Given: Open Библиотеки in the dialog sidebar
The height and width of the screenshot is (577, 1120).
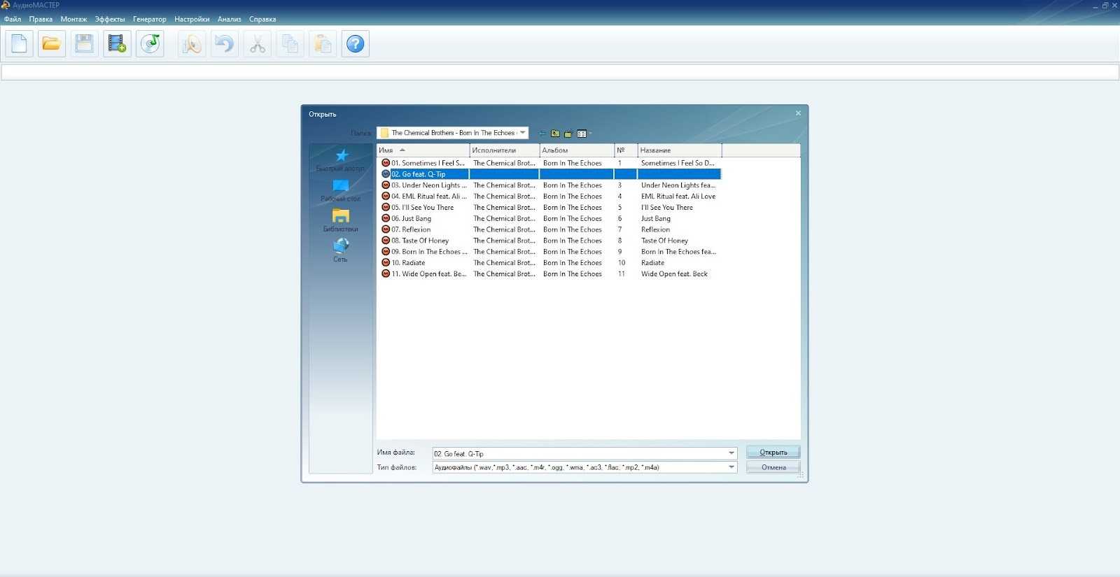Looking at the screenshot, I should tap(341, 220).
